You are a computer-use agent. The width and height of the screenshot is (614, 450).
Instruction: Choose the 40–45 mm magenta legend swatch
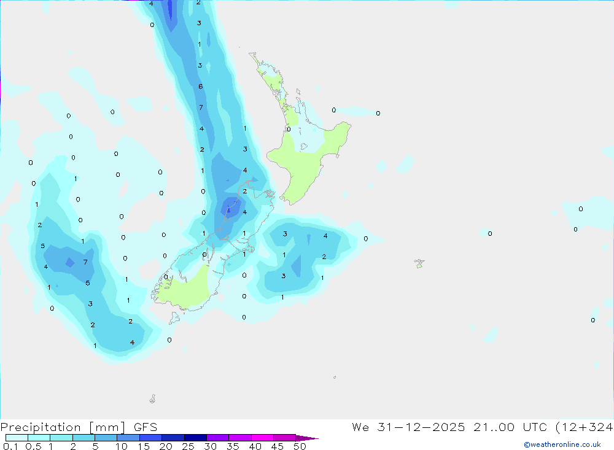(262, 438)
